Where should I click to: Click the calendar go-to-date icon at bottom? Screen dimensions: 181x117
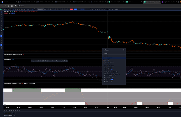tap(20, 110)
